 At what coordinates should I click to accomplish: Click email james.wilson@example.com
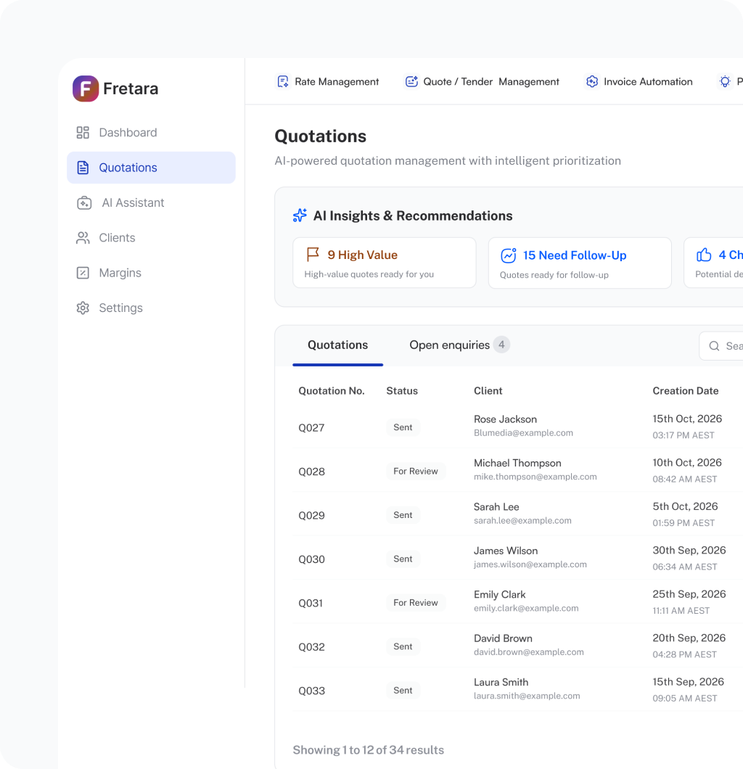(530, 564)
